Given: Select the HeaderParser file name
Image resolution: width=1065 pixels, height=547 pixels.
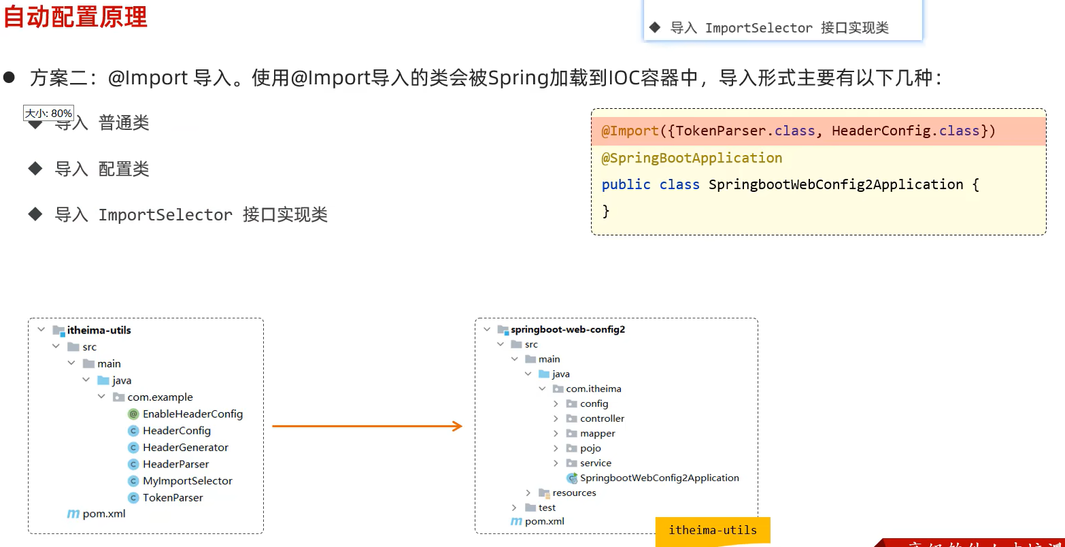Looking at the screenshot, I should [176, 464].
